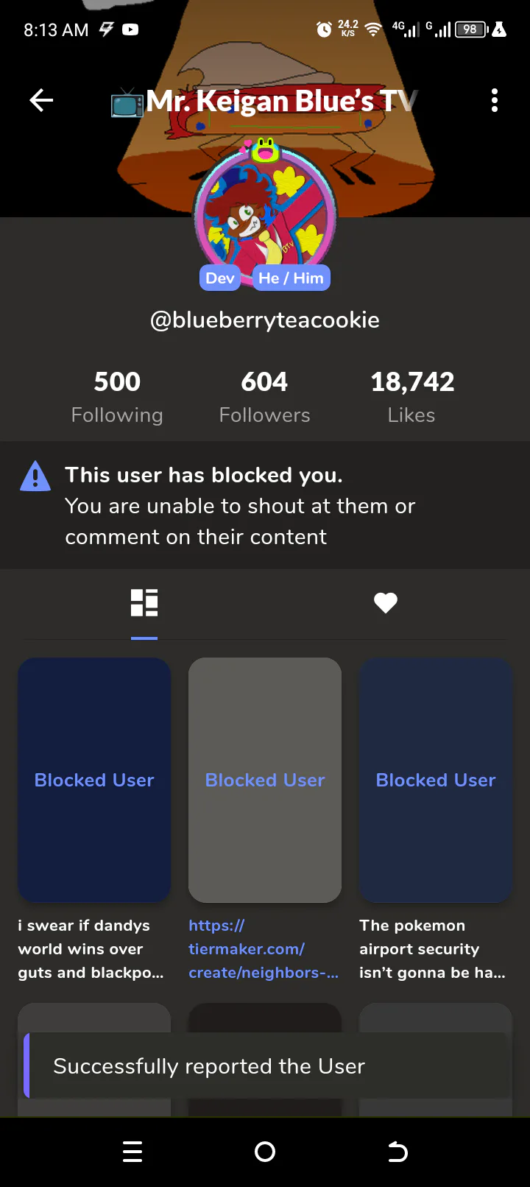Open the tiermaker.com link

264,949
